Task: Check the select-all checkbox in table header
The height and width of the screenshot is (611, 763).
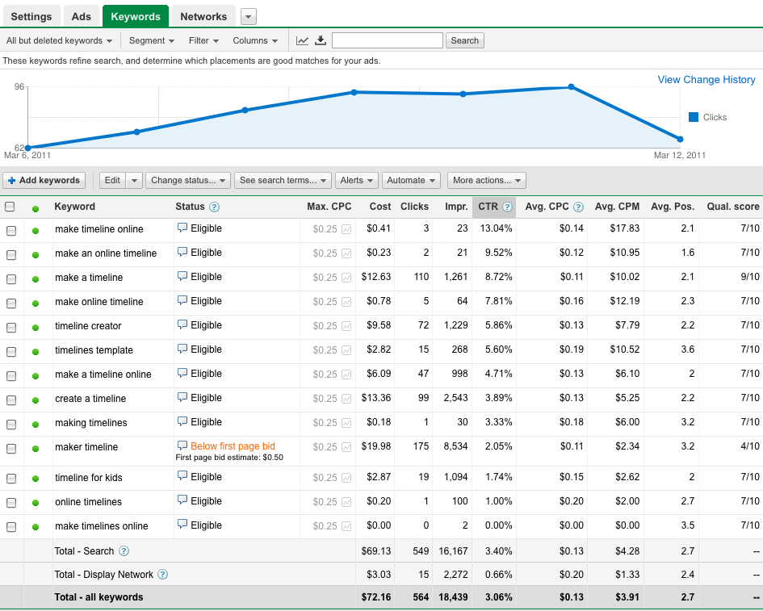Action: (x=10, y=207)
